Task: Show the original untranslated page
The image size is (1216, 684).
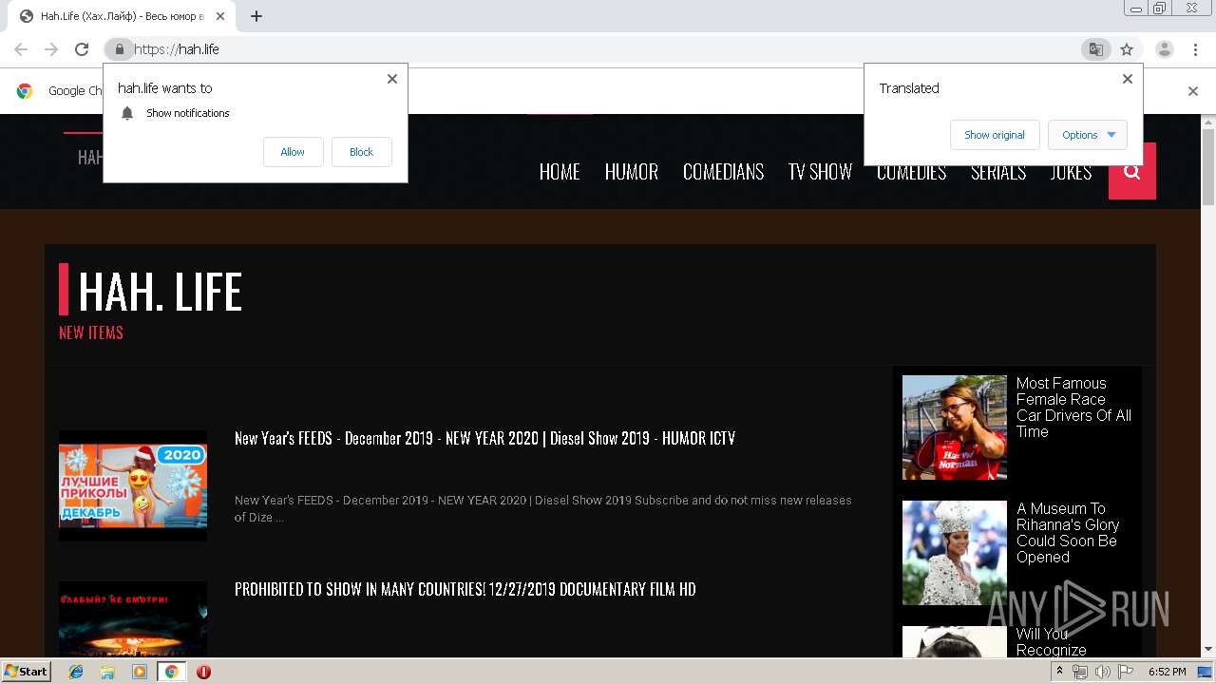Action: (x=995, y=135)
